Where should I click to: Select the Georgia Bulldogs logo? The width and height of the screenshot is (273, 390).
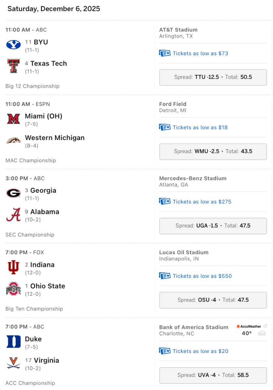coord(13,193)
